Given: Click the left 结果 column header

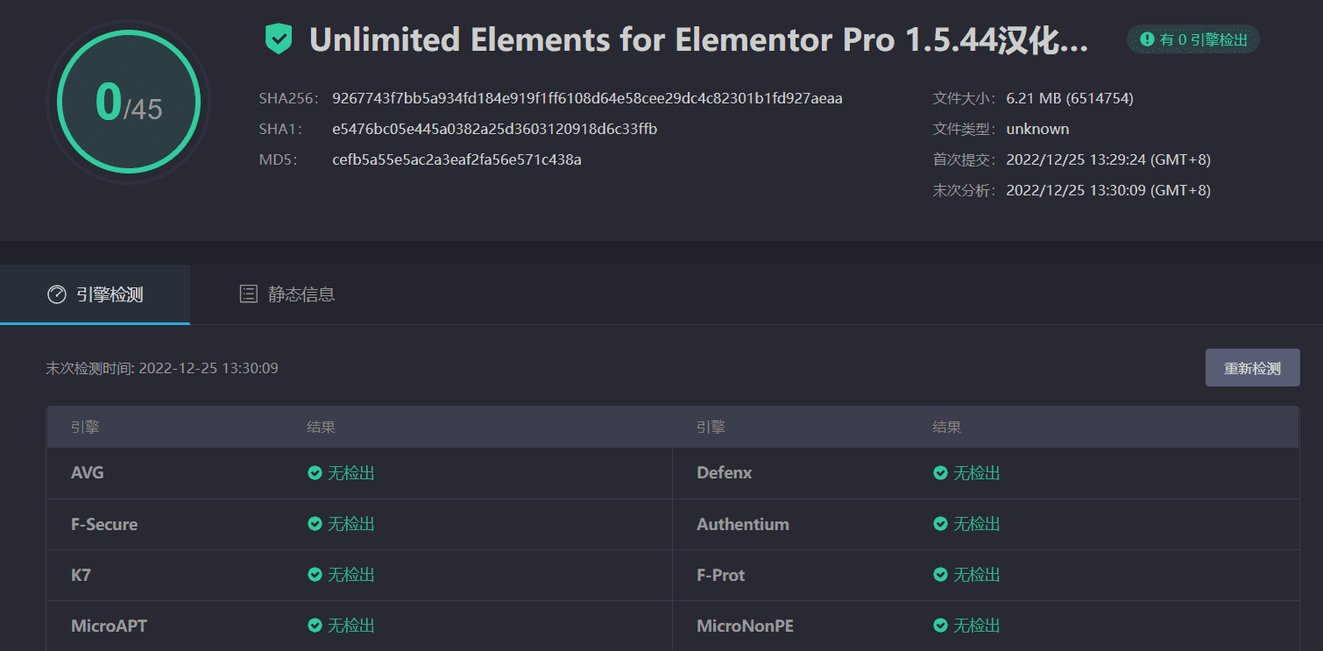Looking at the screenshot, I should click(x=321, y=428).
